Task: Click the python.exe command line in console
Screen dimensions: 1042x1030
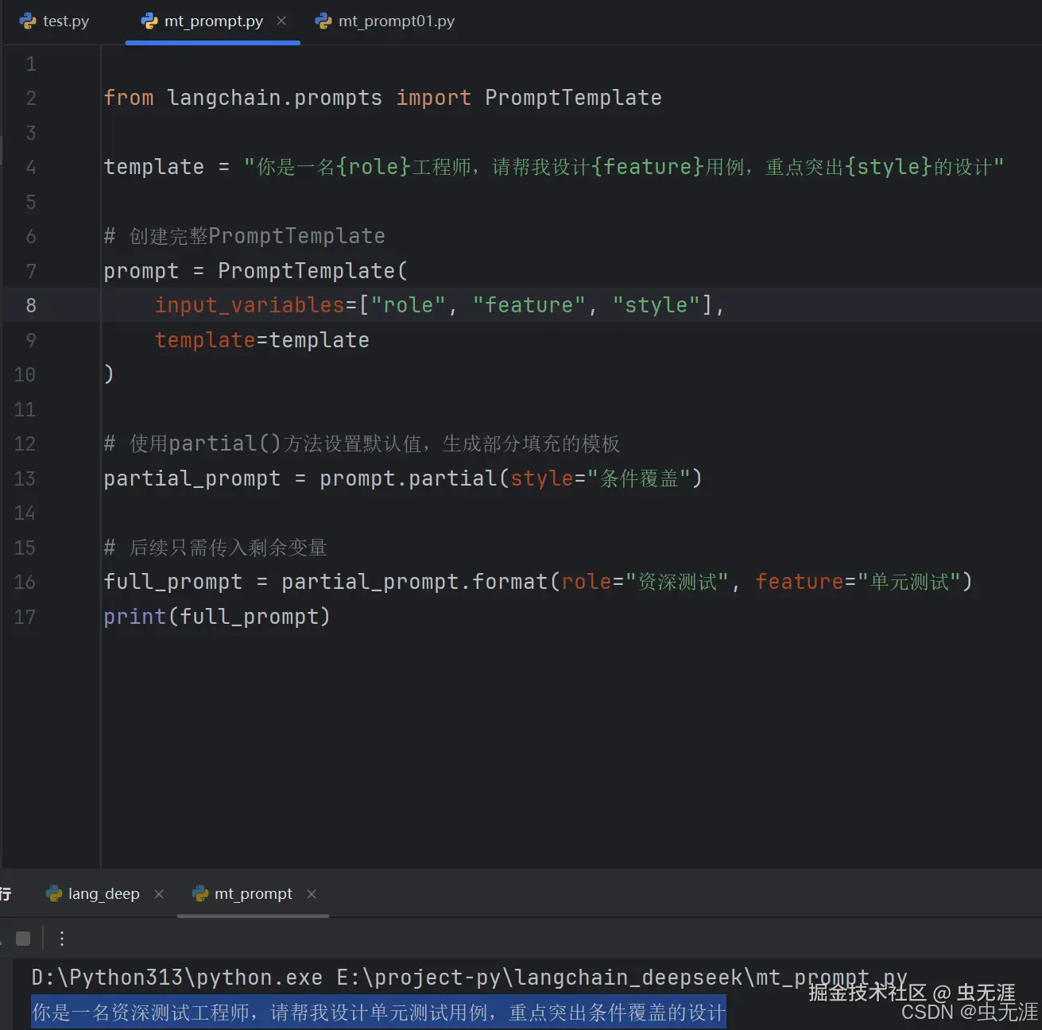Action: click(469, 978)
